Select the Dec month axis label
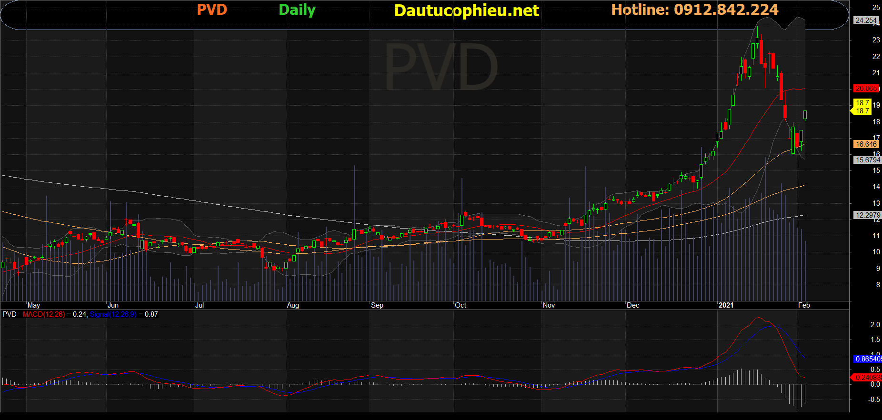Image resolution: width=882 pixels, height=420 pixels. coord(633,305)
